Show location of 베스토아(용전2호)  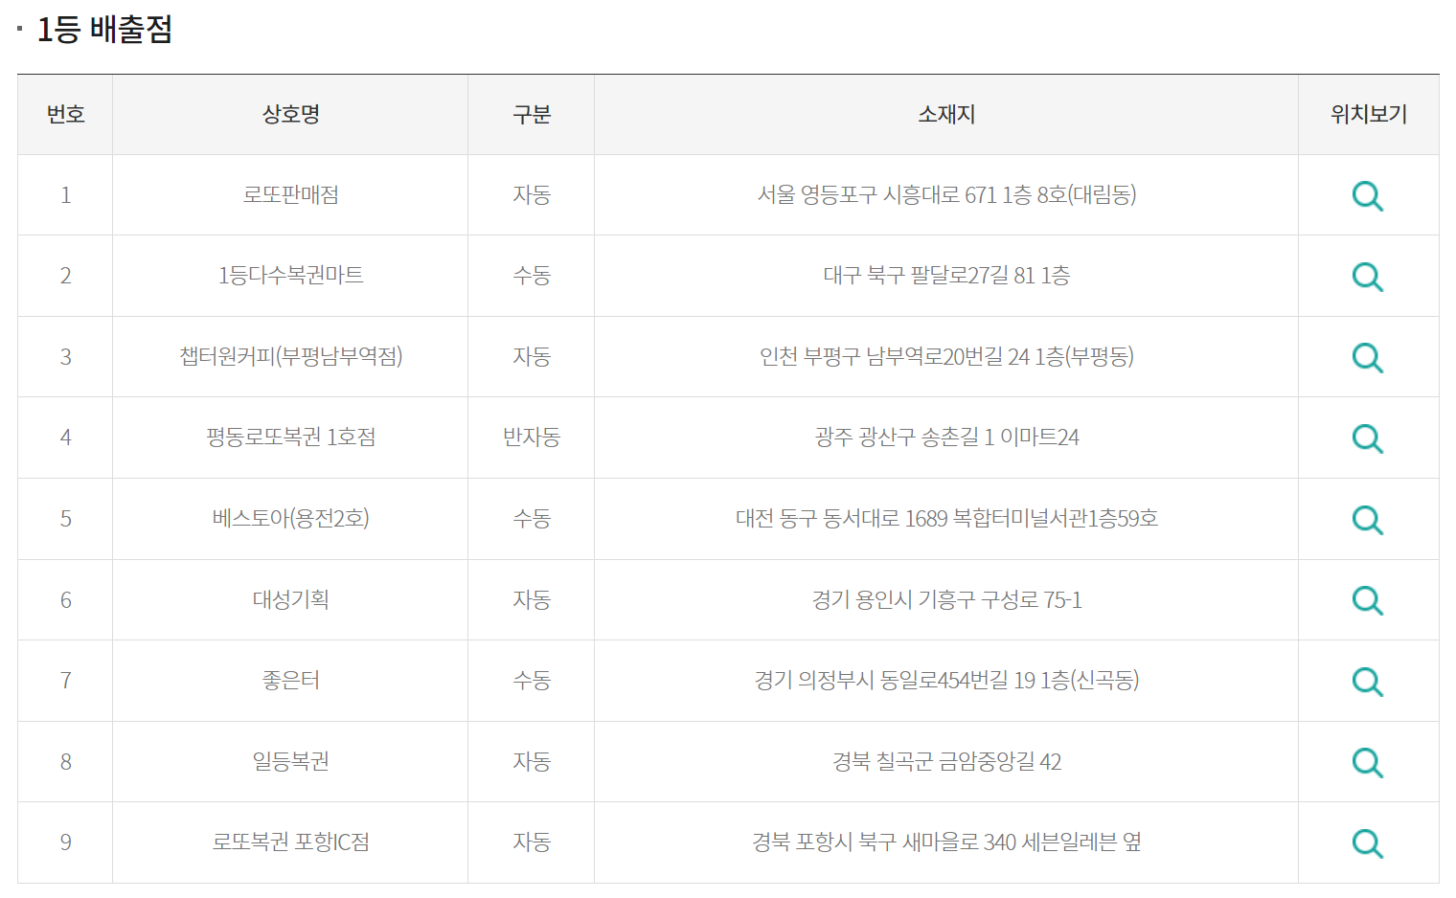tap(1368, 519)
